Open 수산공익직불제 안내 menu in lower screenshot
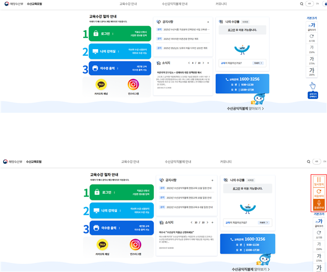Screen dimensions: 327x272 178,161
